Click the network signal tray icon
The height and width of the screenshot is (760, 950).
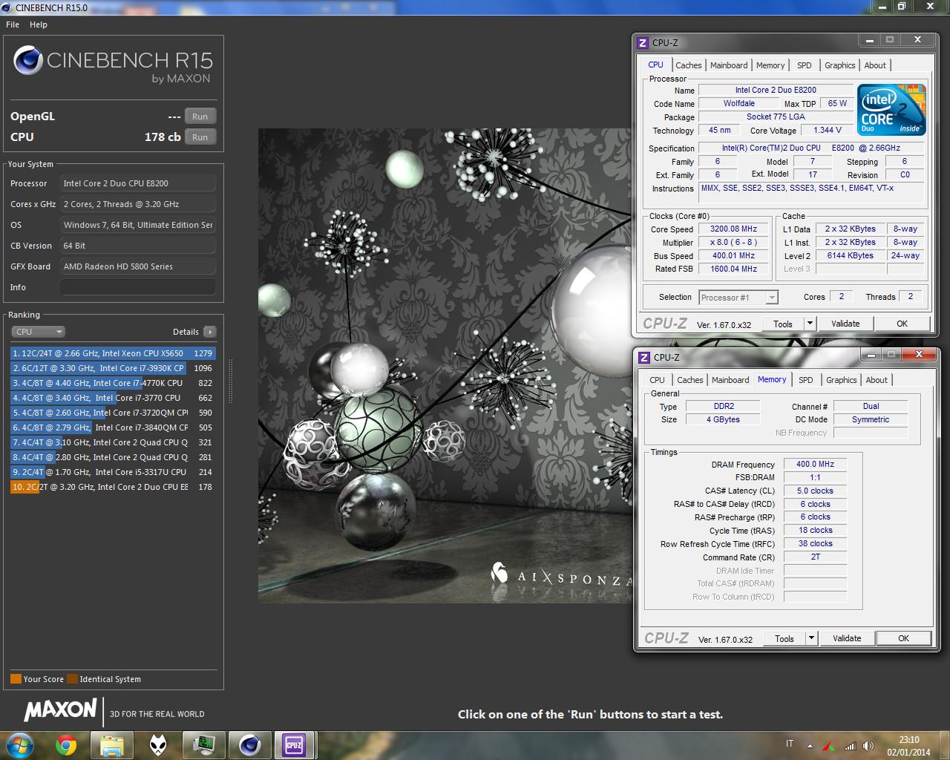[x=850, y=746]
